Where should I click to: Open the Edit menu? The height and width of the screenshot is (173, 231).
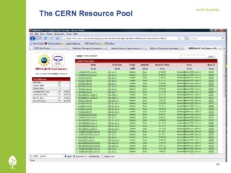click(x=36, y=34)
